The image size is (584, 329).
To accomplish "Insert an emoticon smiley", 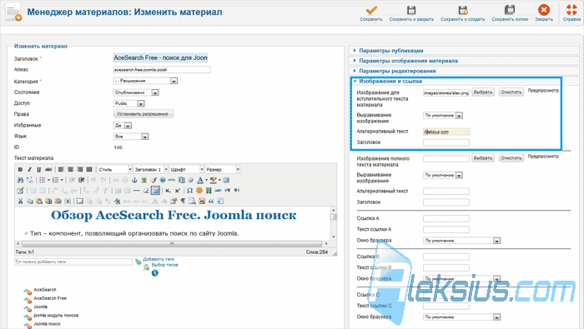I will coord(199,191).
